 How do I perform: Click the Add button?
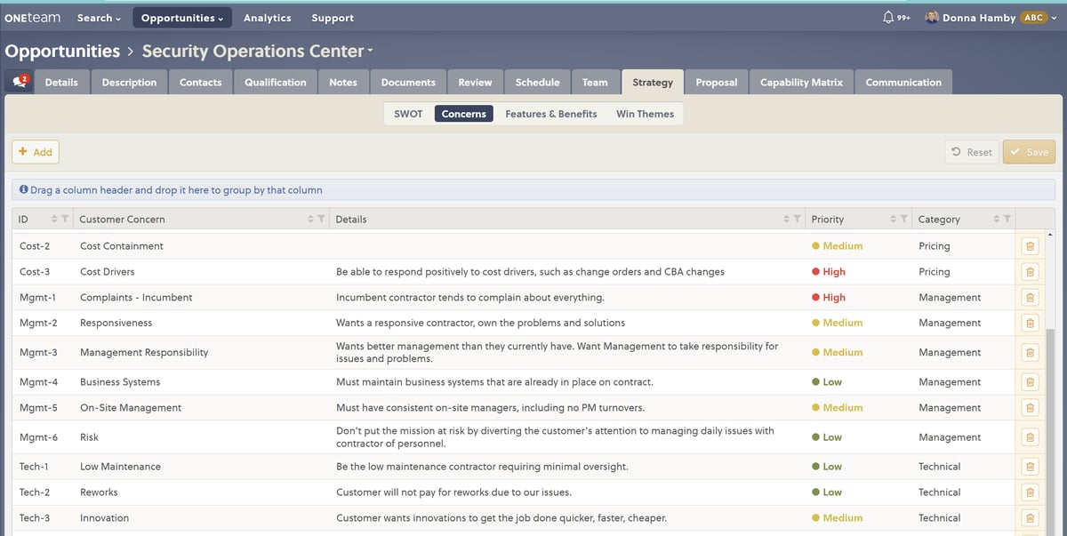(36, 152)
